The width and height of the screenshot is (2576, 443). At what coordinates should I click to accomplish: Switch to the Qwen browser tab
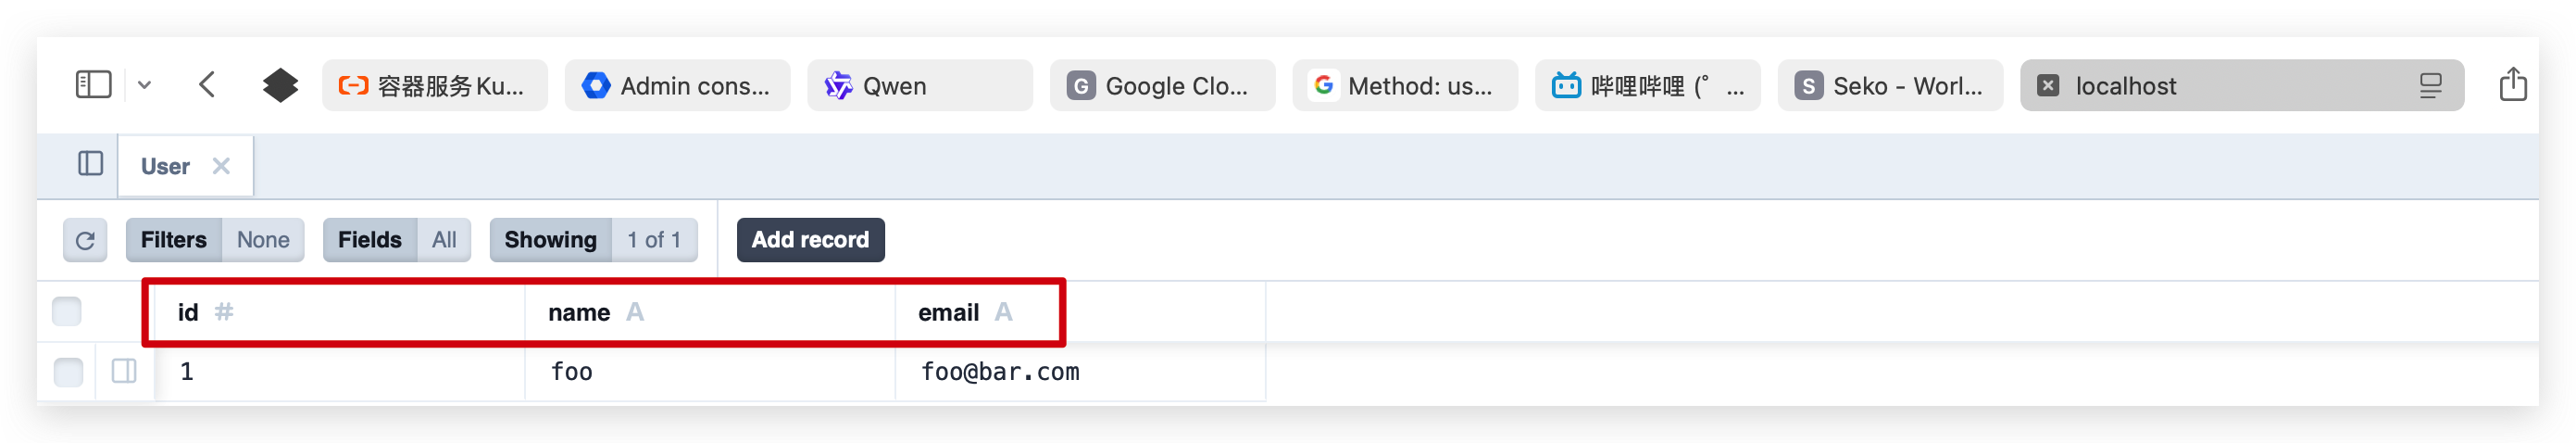pyautogui.click(x=920, y=85)
